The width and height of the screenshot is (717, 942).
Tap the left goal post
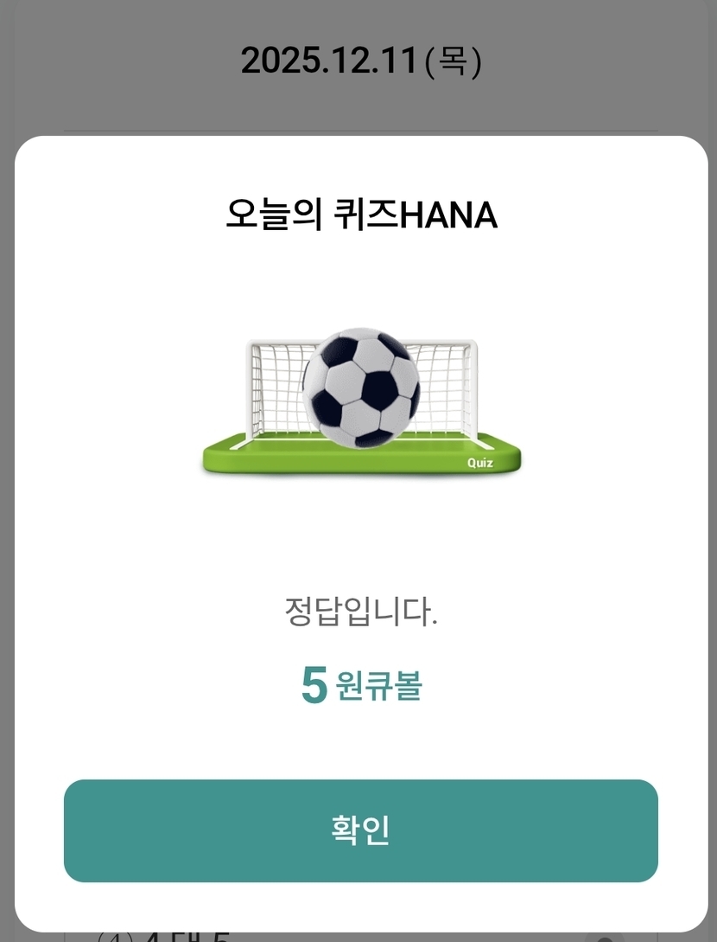251,389
